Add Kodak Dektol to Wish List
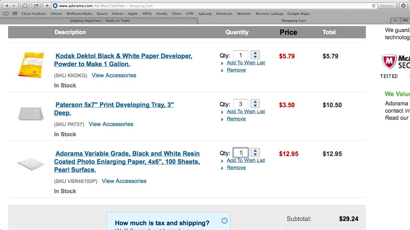 246,63
